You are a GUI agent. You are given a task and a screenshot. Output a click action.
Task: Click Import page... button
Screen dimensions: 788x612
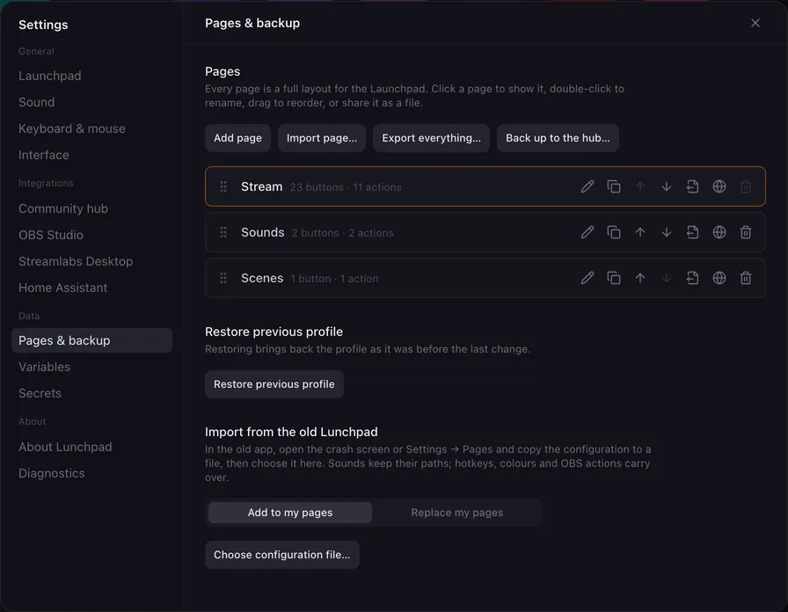[322, 138]
